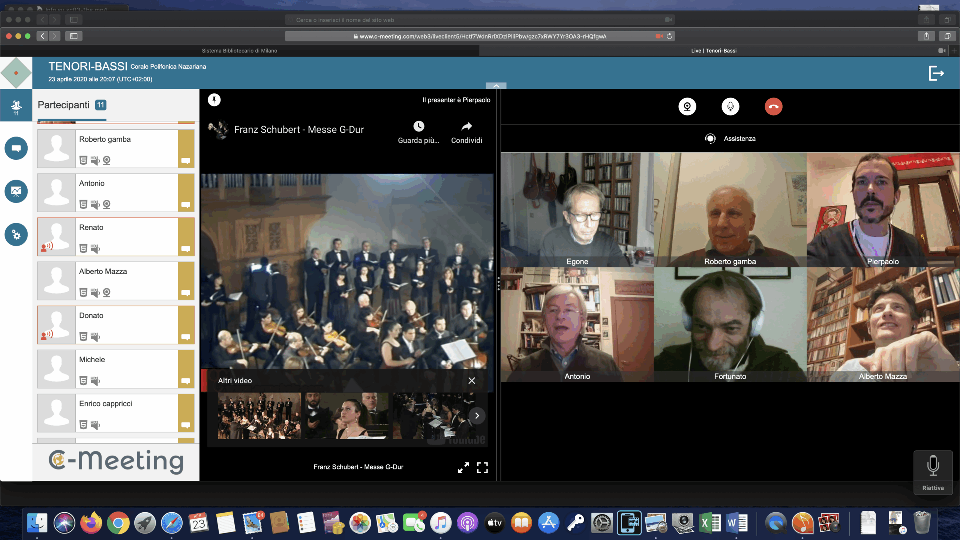Switch to Sistema Bibliotecario di Milano tab
This screenshot has height=540, width=960.
[240, 51]
